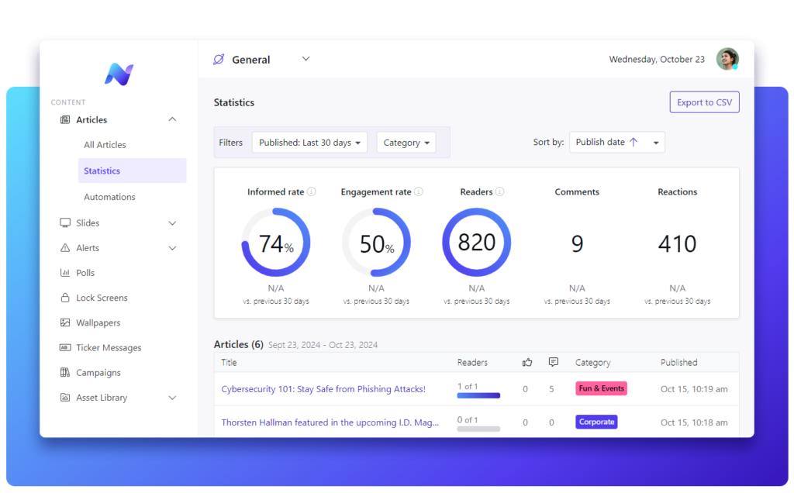Image resolution: width=794 pixels, height=493 pixels.
Task: Open the Campaigns section icon
Action: pos(64,372)
